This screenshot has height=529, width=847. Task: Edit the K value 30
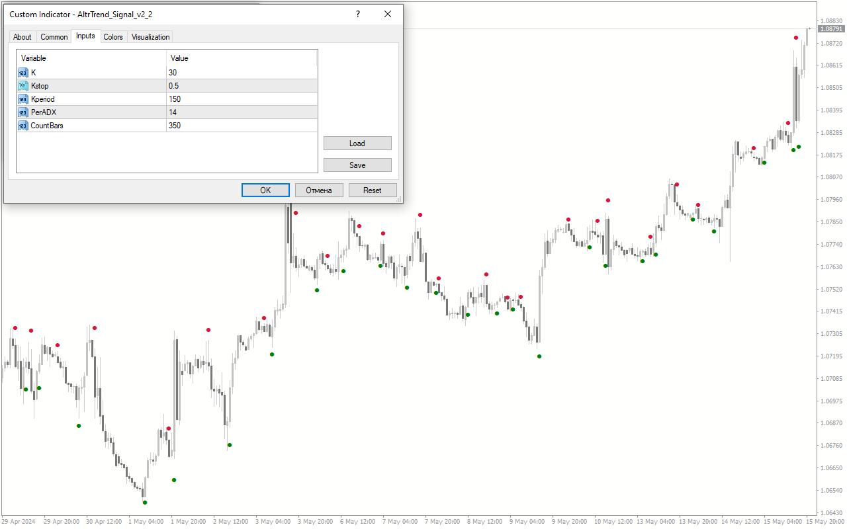pos(242,73)
